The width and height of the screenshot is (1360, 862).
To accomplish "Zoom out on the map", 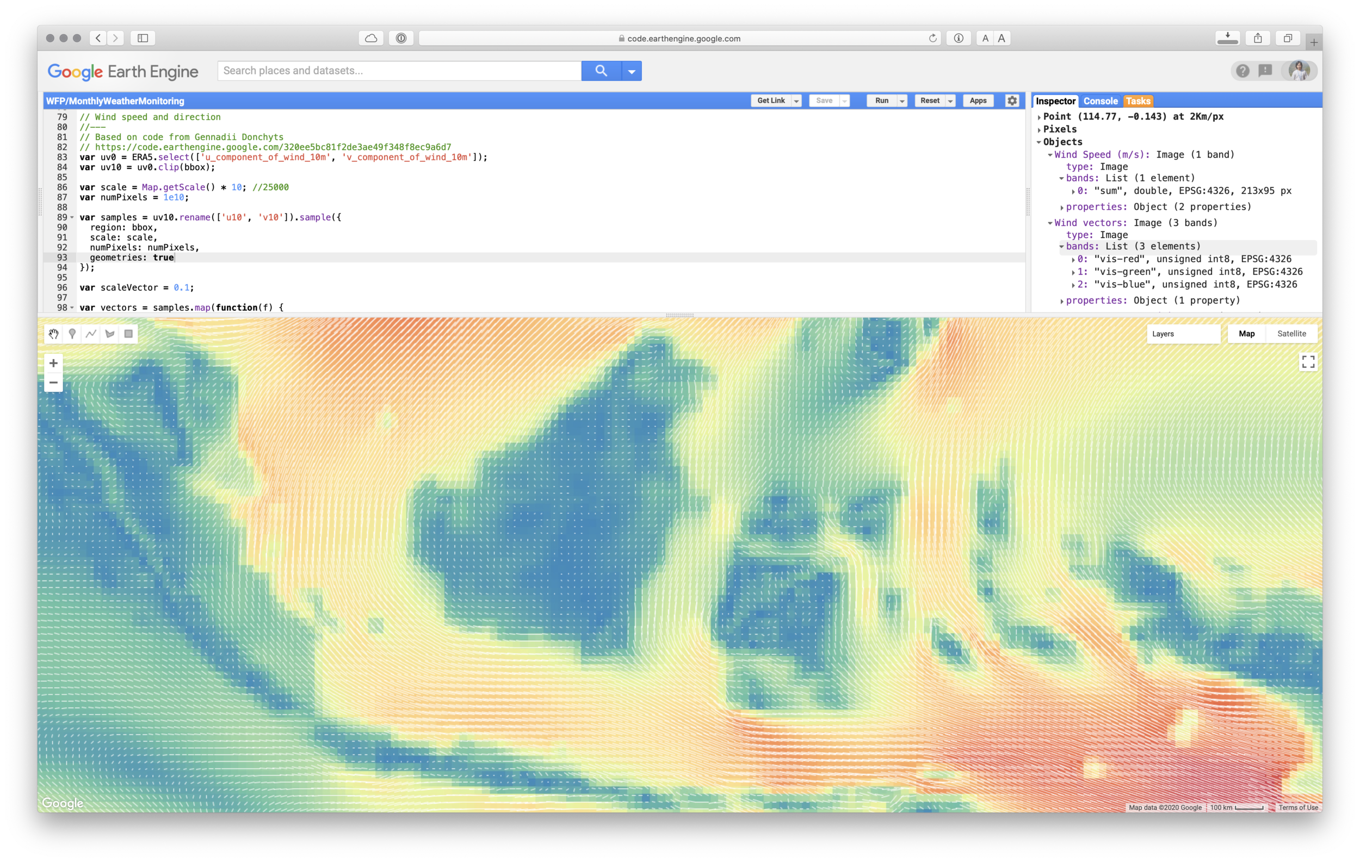I will [x=54, y=383].
